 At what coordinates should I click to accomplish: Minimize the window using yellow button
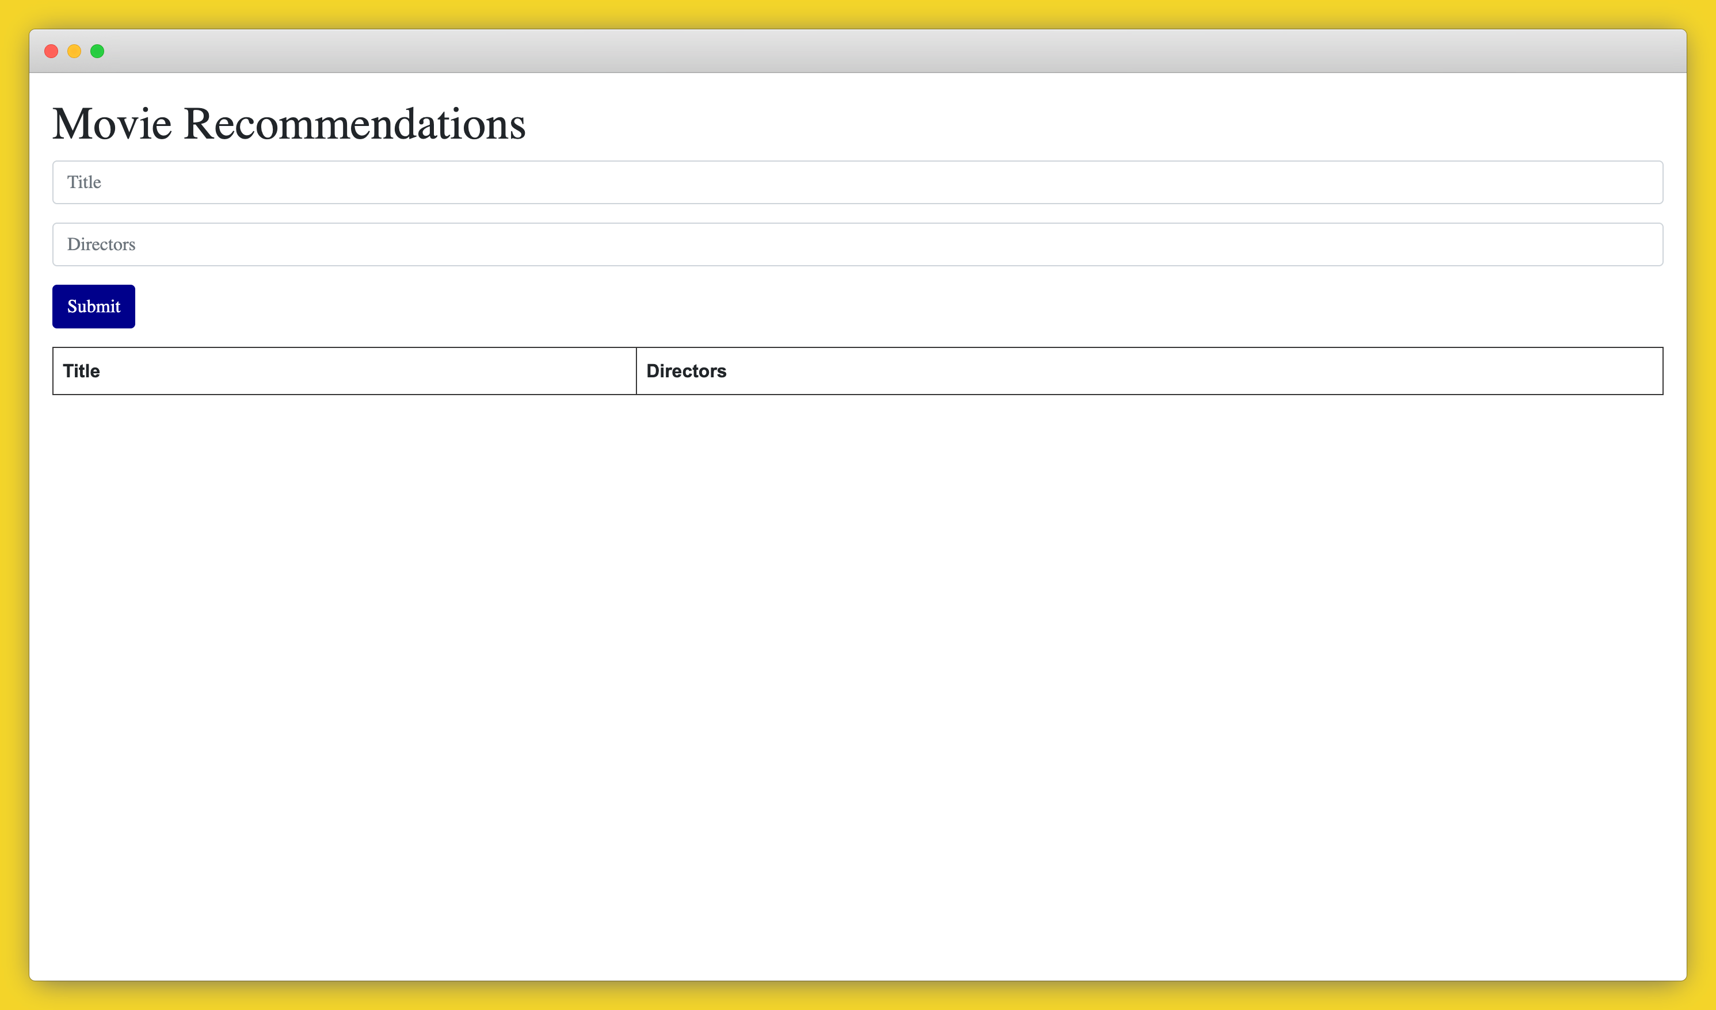coord(74,51)
